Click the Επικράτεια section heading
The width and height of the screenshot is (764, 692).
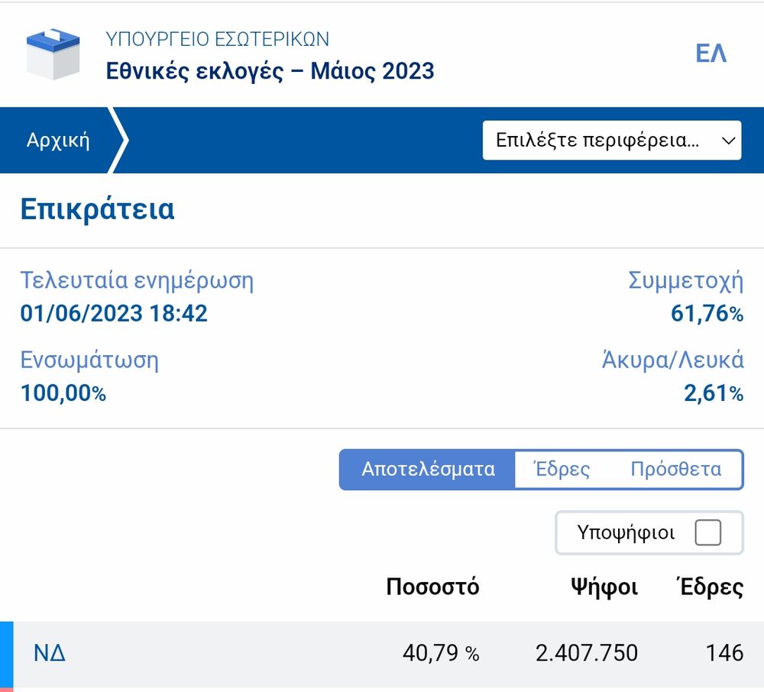click(98, 209)
